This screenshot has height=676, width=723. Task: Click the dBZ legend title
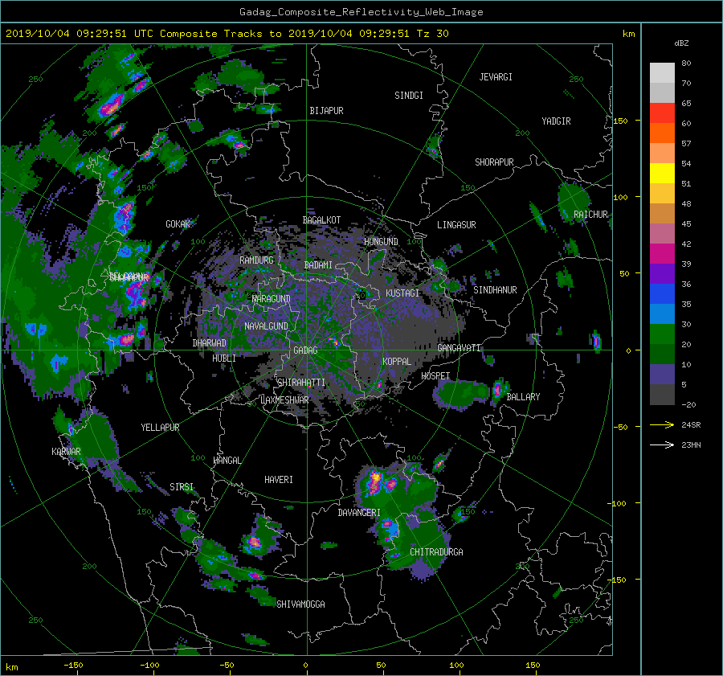coord(681,43)
